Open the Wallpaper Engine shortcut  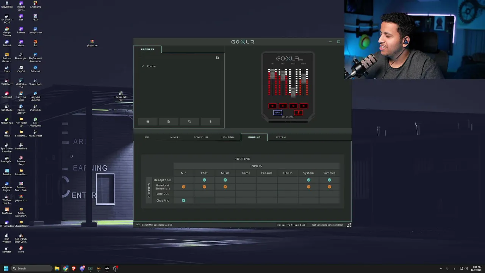[x=7, y=187]
